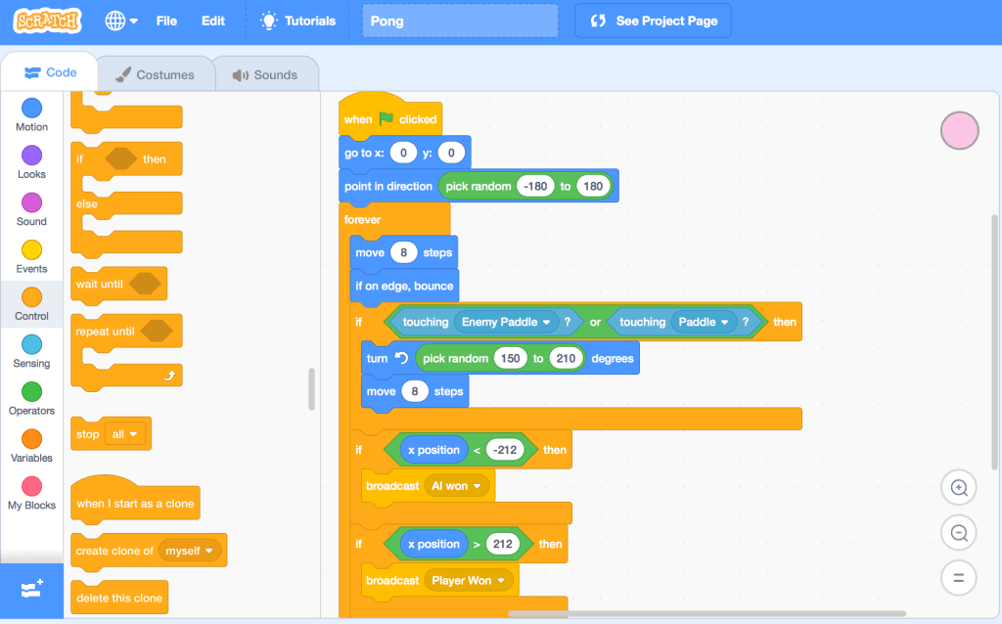Viewport: 1002px width, 624px height.
Task: Click See Project Page button
Action: point(653,21)
